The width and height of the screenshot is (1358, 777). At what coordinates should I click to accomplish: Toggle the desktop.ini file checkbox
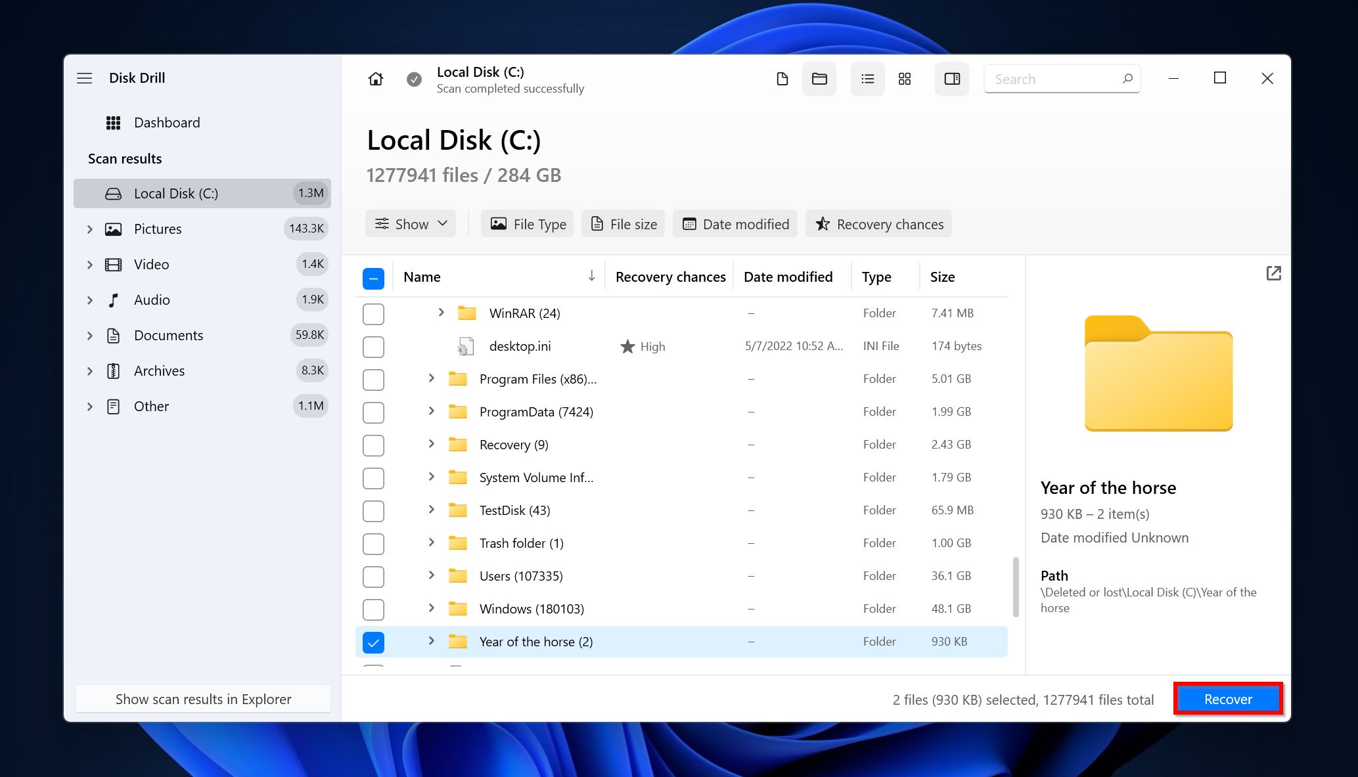(x=373, y=346)
